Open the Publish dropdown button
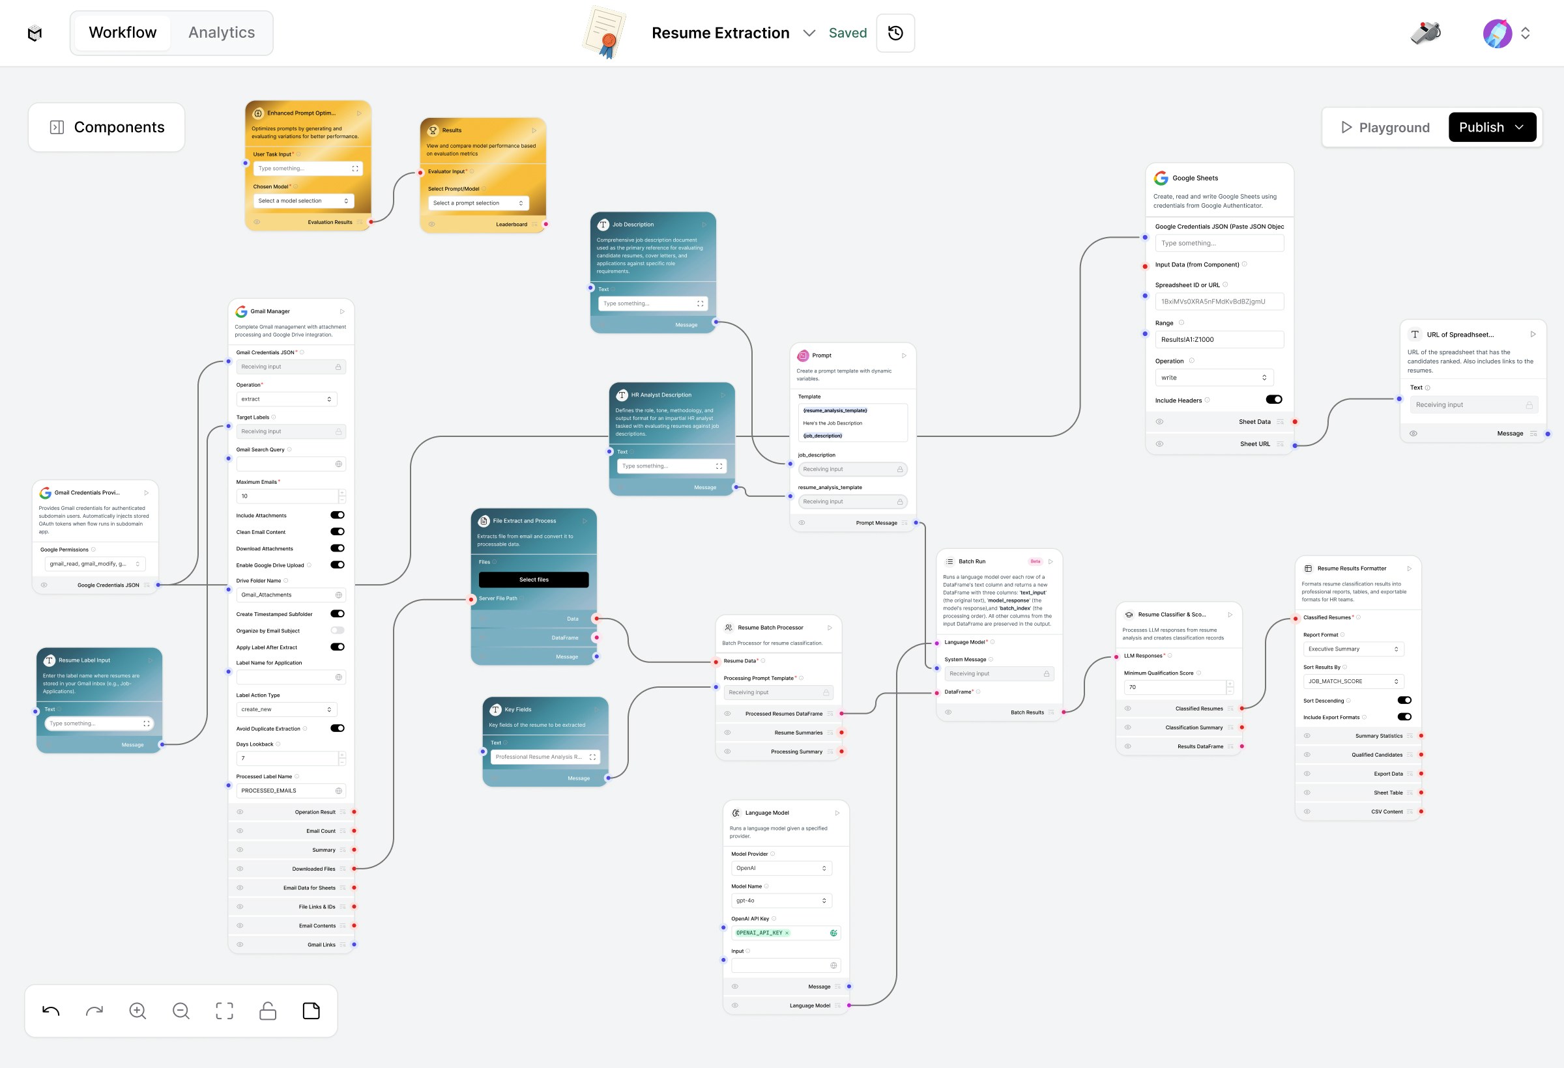The width and height of the screenshot is (1564, 1068). 1491,127
